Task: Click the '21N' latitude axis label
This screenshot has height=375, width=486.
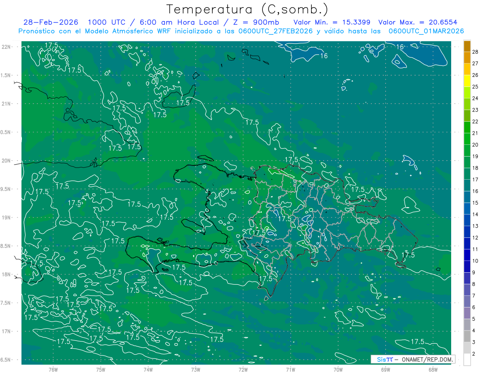Action: click(x=6, y=104)
